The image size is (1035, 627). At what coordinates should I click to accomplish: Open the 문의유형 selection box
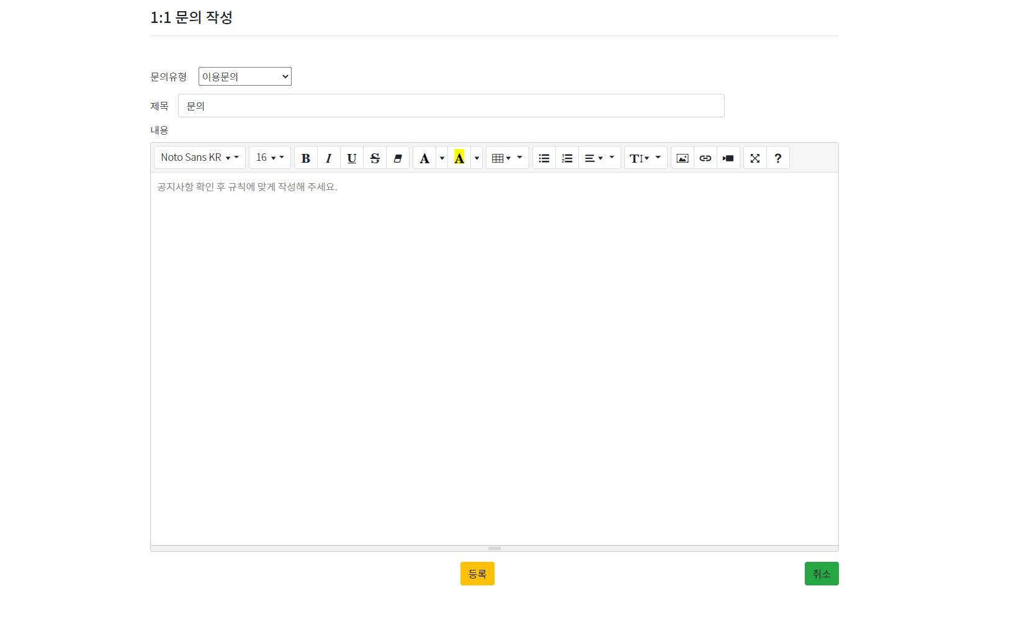pos(244,76)
